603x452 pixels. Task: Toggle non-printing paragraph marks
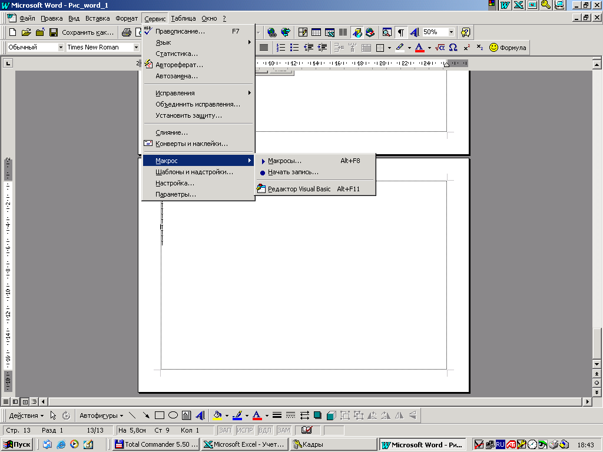(400, 32)
